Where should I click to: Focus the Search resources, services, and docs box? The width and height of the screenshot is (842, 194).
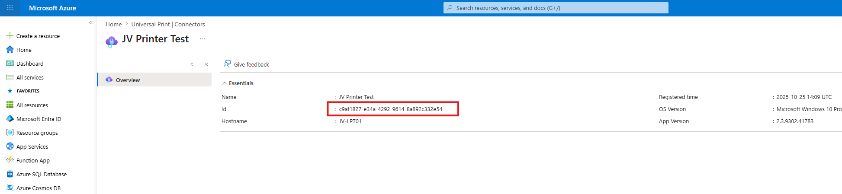pos(556,8)
